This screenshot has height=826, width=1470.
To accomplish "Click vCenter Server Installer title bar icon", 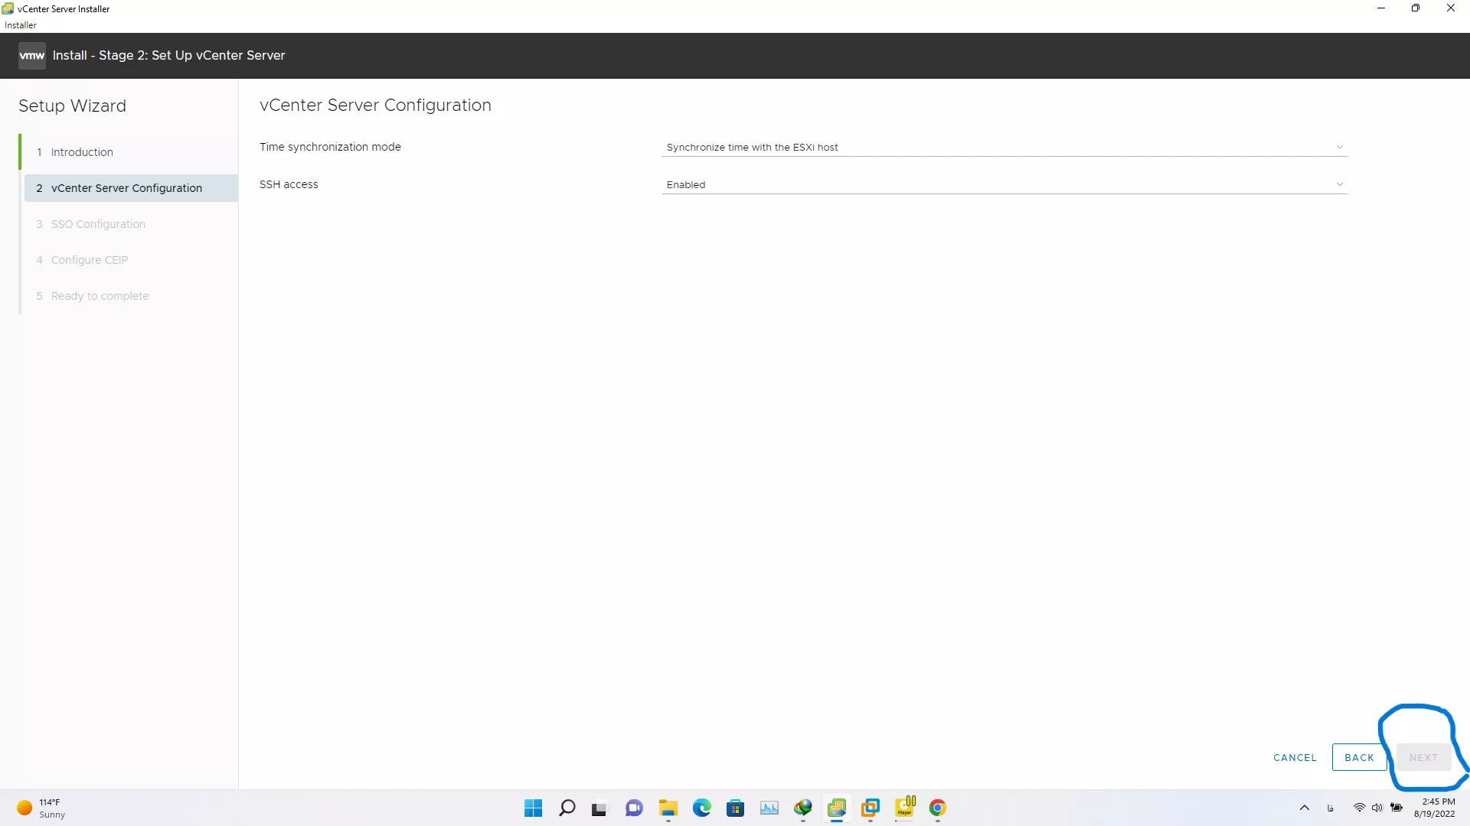I will click(8, 8).
